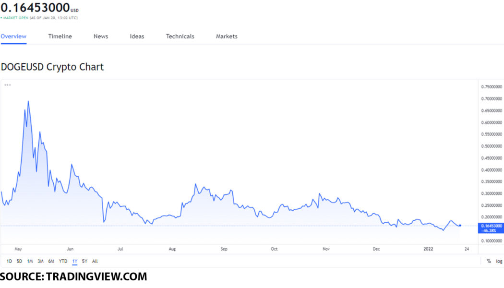
Task: Switch to the Timeline tab
Action: (60, 36)
